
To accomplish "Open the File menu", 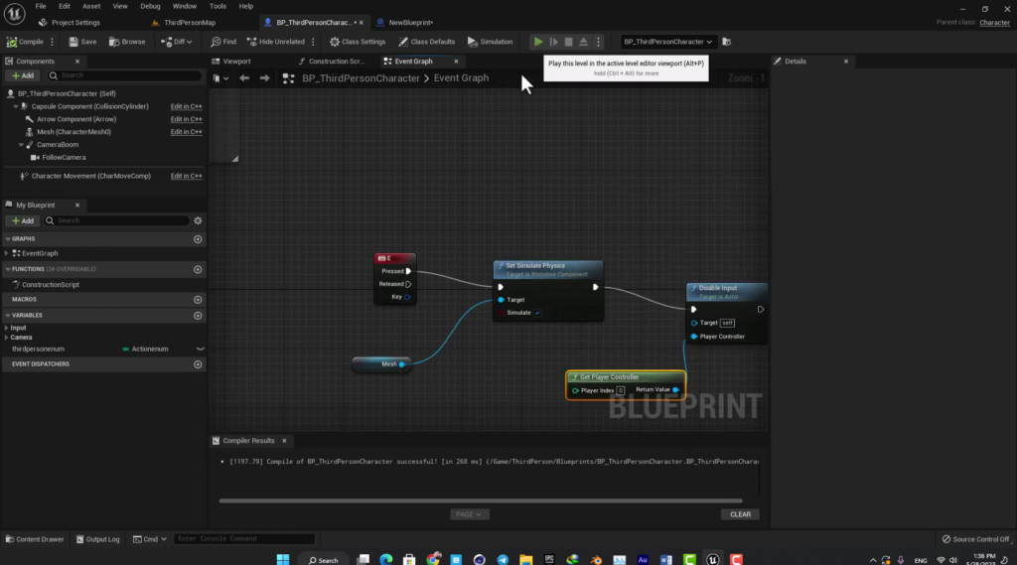I will point(40,6).
